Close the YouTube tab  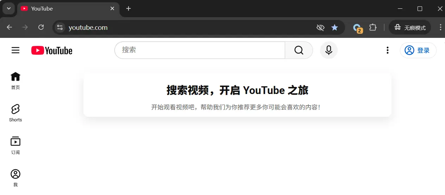[112, 8]
